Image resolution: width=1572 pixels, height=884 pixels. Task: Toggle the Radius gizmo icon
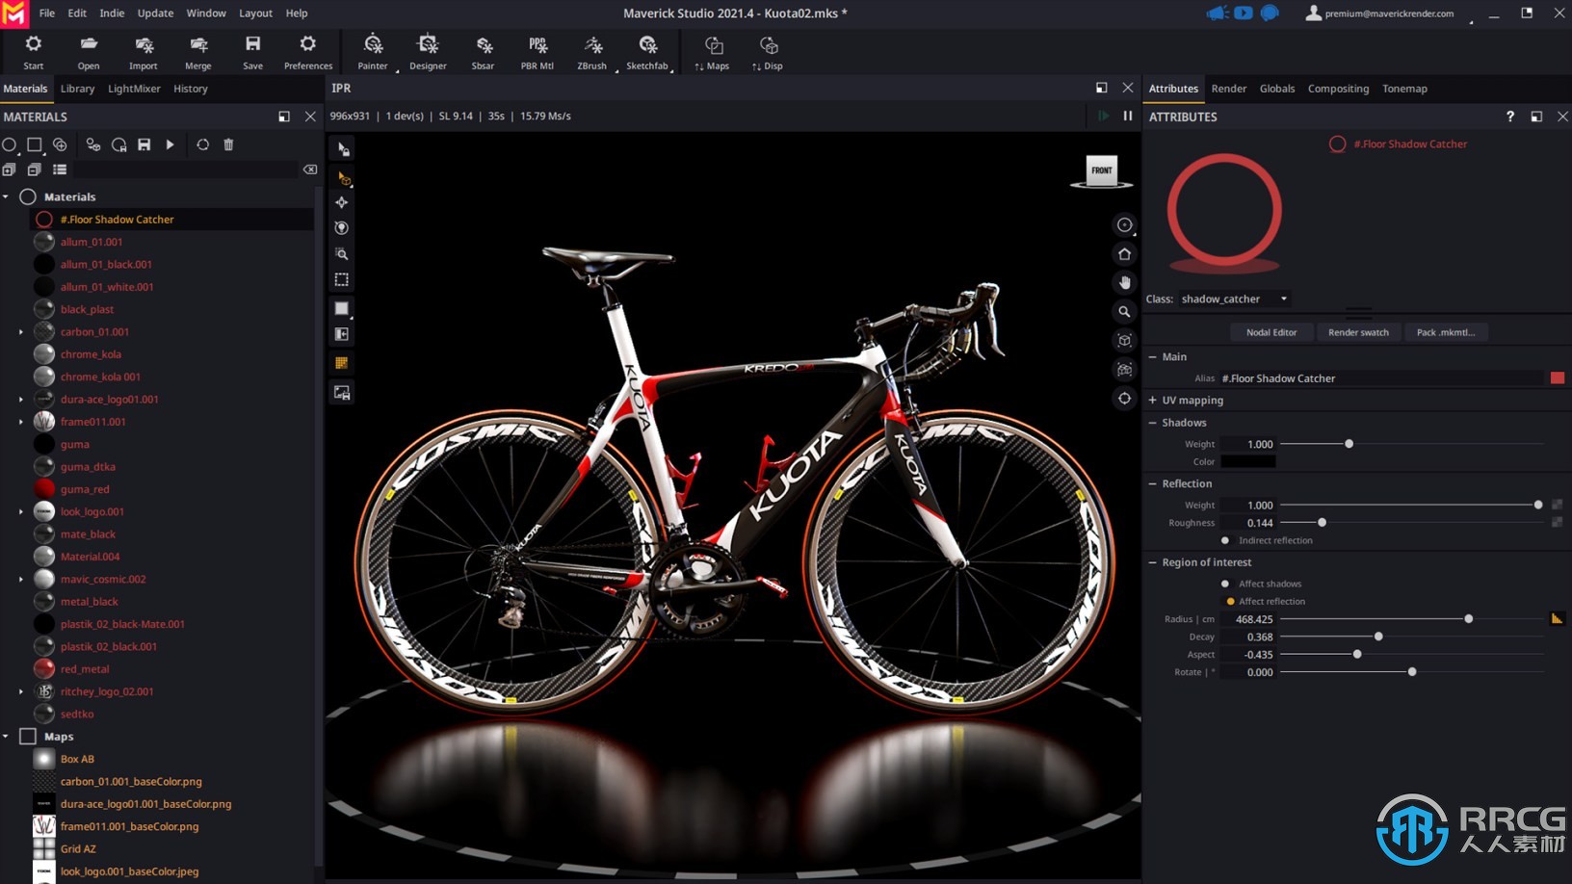coord(1557,618)
